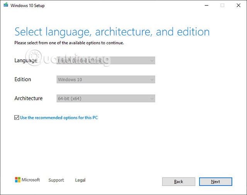The height and width of the screenshot is (195, 247).
Task: Click the Windows 10 Setup title bar icon
Action: point(6,5)
